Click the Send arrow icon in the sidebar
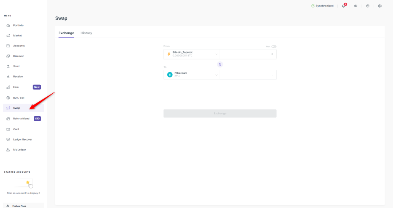Screen dimensions: 393x208 8,66
